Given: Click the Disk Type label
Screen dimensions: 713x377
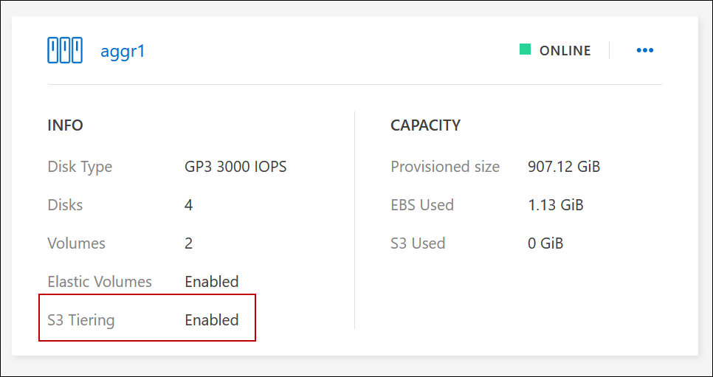Looking at the screenshot, I should pyautogui.click(x=80, y=167).
